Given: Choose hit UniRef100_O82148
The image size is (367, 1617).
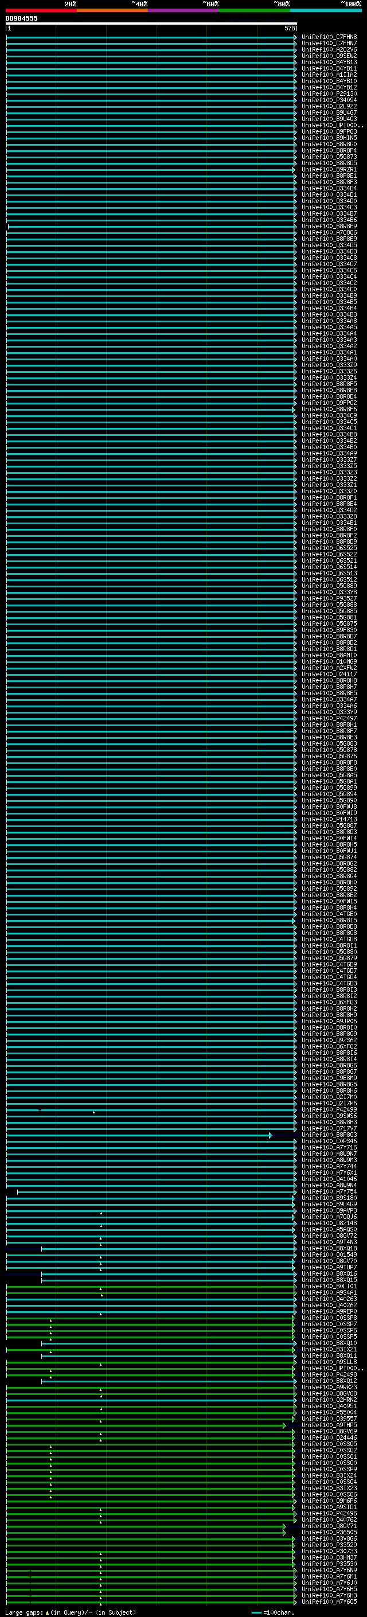Looking at the screenshot, I should (x=329, y=1223).
